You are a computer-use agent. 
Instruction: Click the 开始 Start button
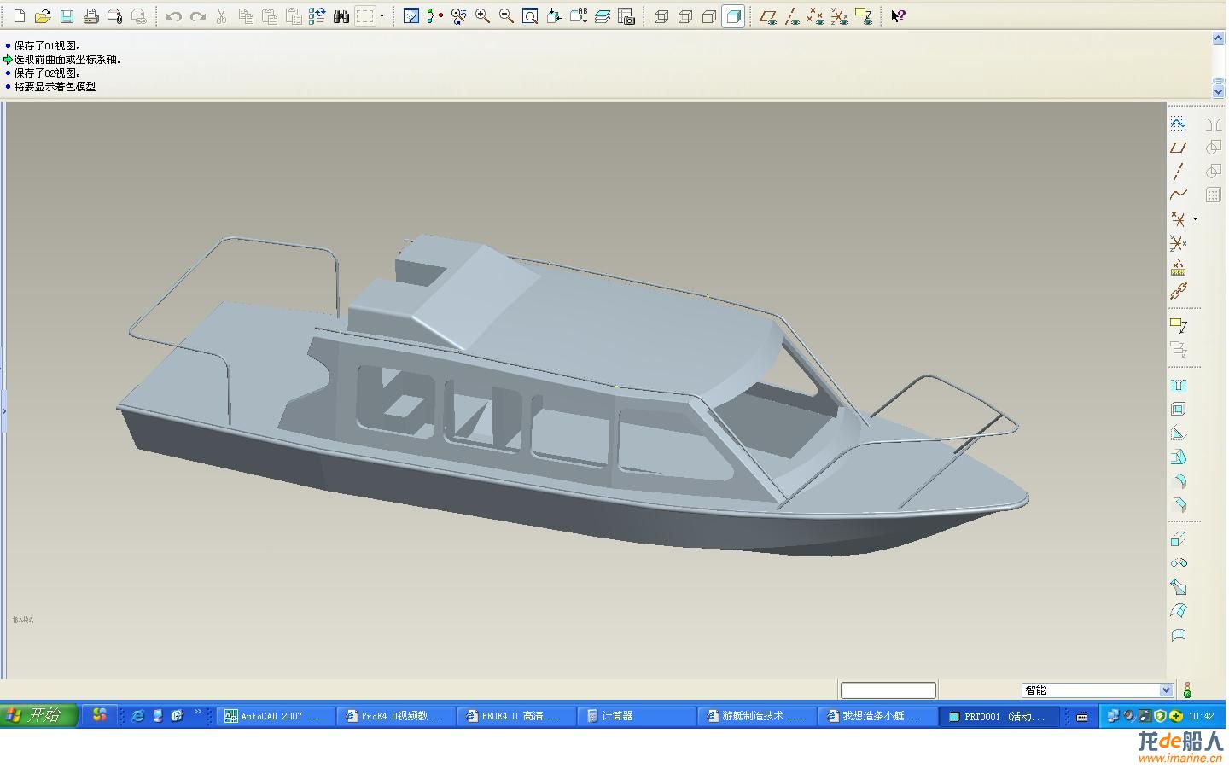[39, 715]
